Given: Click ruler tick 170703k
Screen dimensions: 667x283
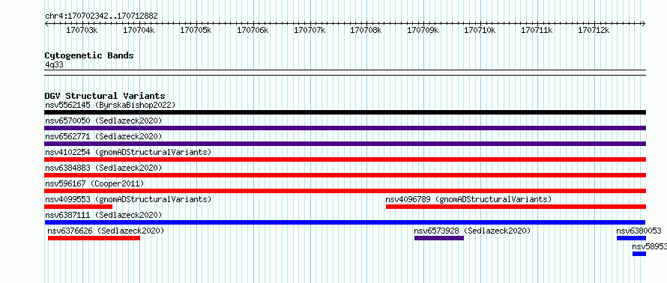Looking at the screenshot, I should [82, 30].
